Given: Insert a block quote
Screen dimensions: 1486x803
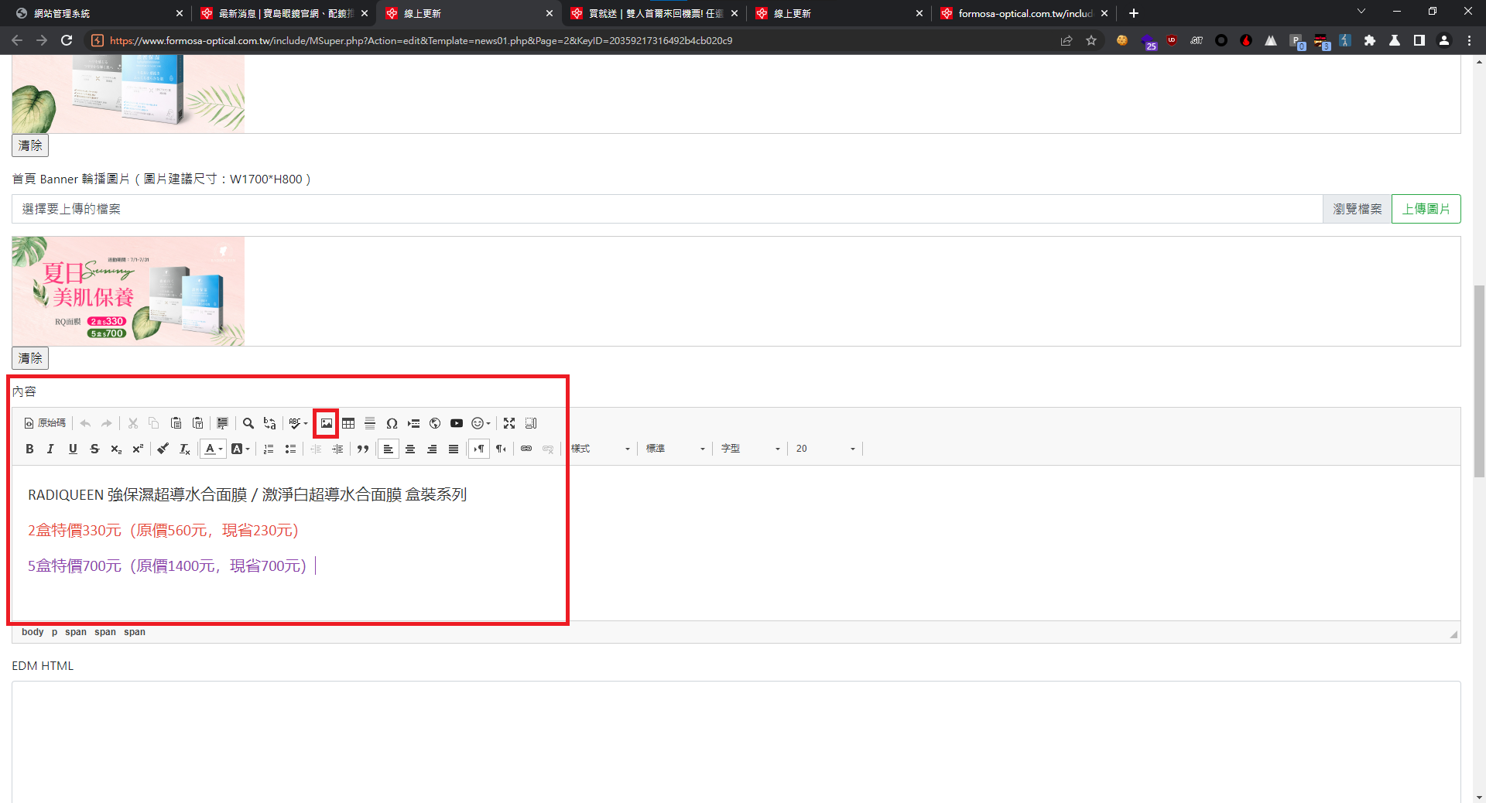Looking at the screenshot, I should click(363, 449).
